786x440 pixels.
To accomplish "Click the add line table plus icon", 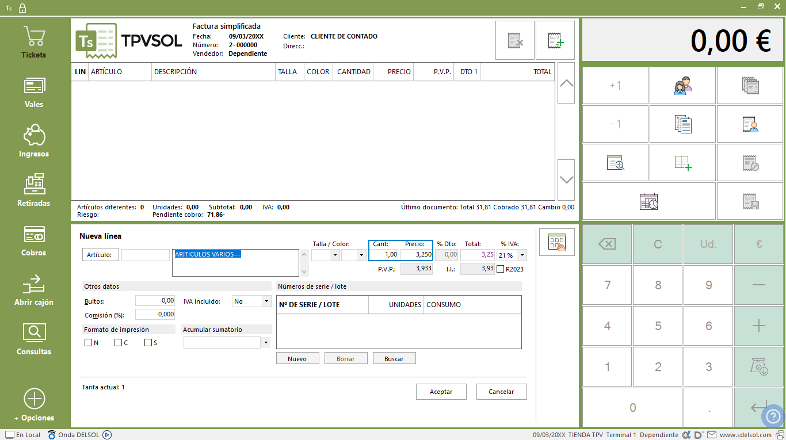I will click(682, 163).
